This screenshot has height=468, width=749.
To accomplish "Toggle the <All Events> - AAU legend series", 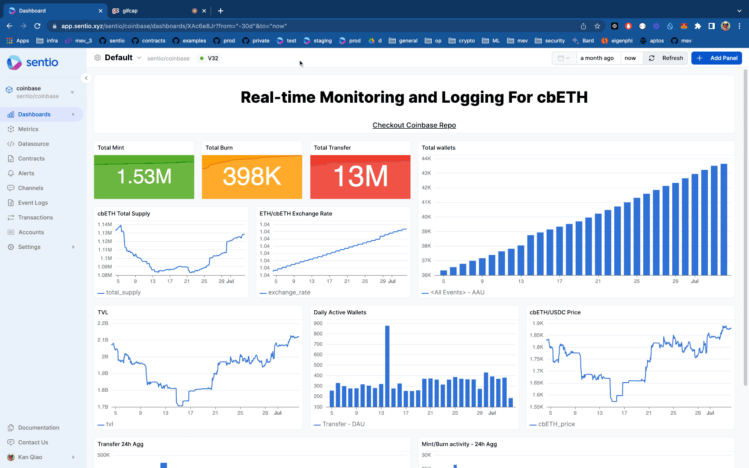I will coord(453,292).
